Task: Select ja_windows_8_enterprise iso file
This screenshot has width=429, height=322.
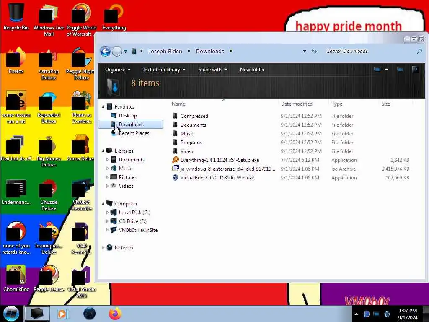Action: pos(227,169)
